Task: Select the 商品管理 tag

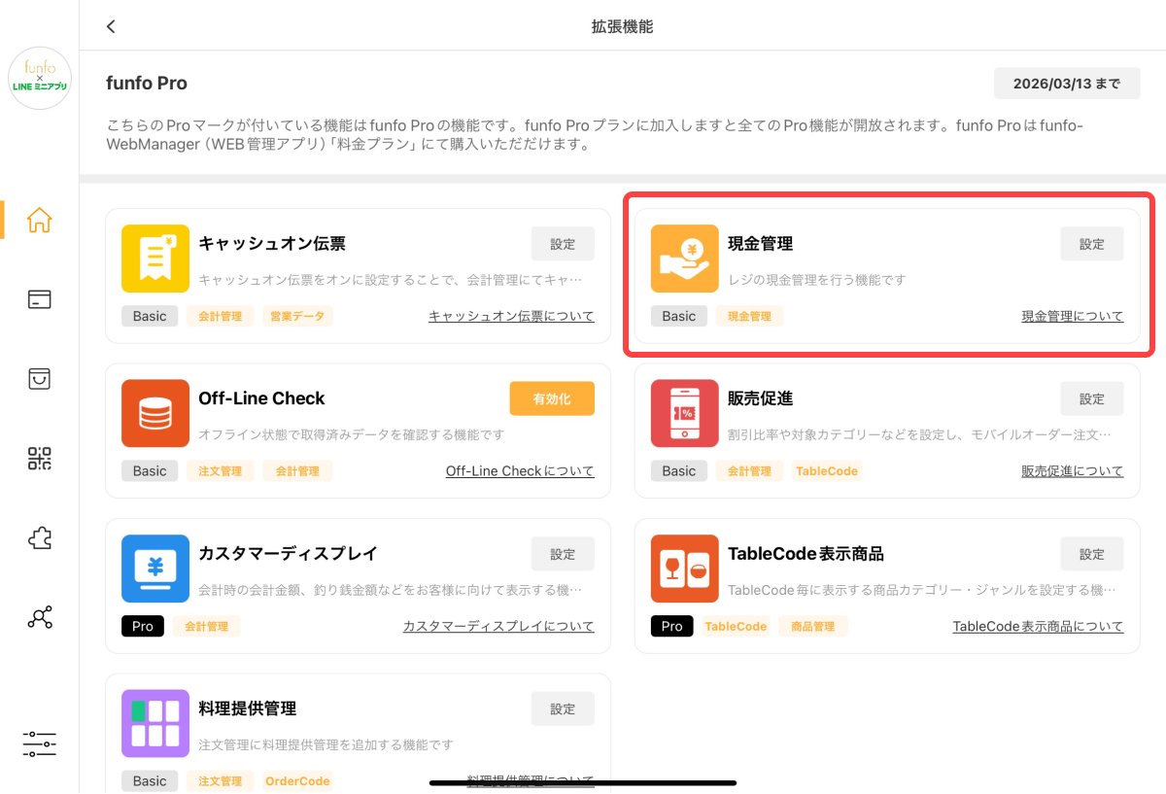Action: click(x=812, y=626)
